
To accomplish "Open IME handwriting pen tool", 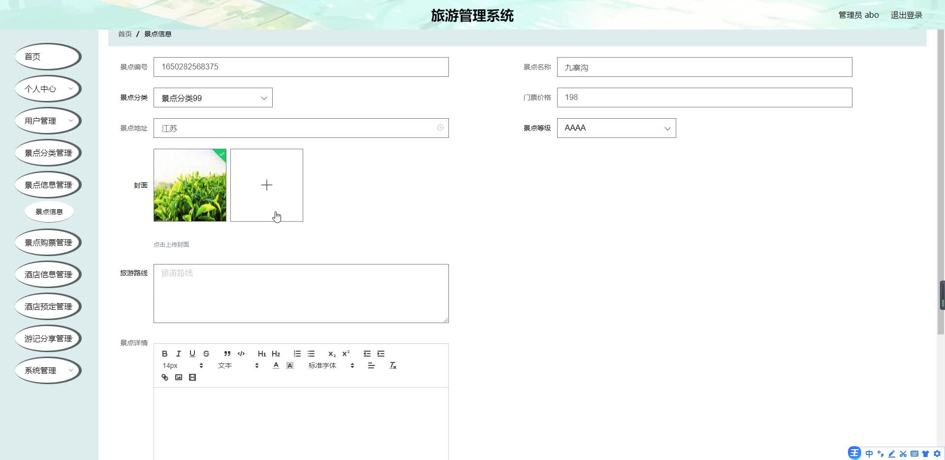I will [892, 454].
